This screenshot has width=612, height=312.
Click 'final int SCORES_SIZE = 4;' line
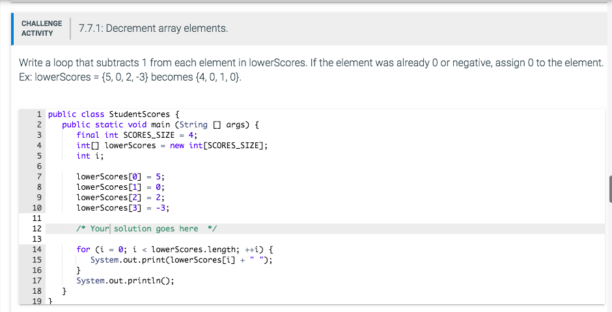pyautogui.click(x=137, y=135)
